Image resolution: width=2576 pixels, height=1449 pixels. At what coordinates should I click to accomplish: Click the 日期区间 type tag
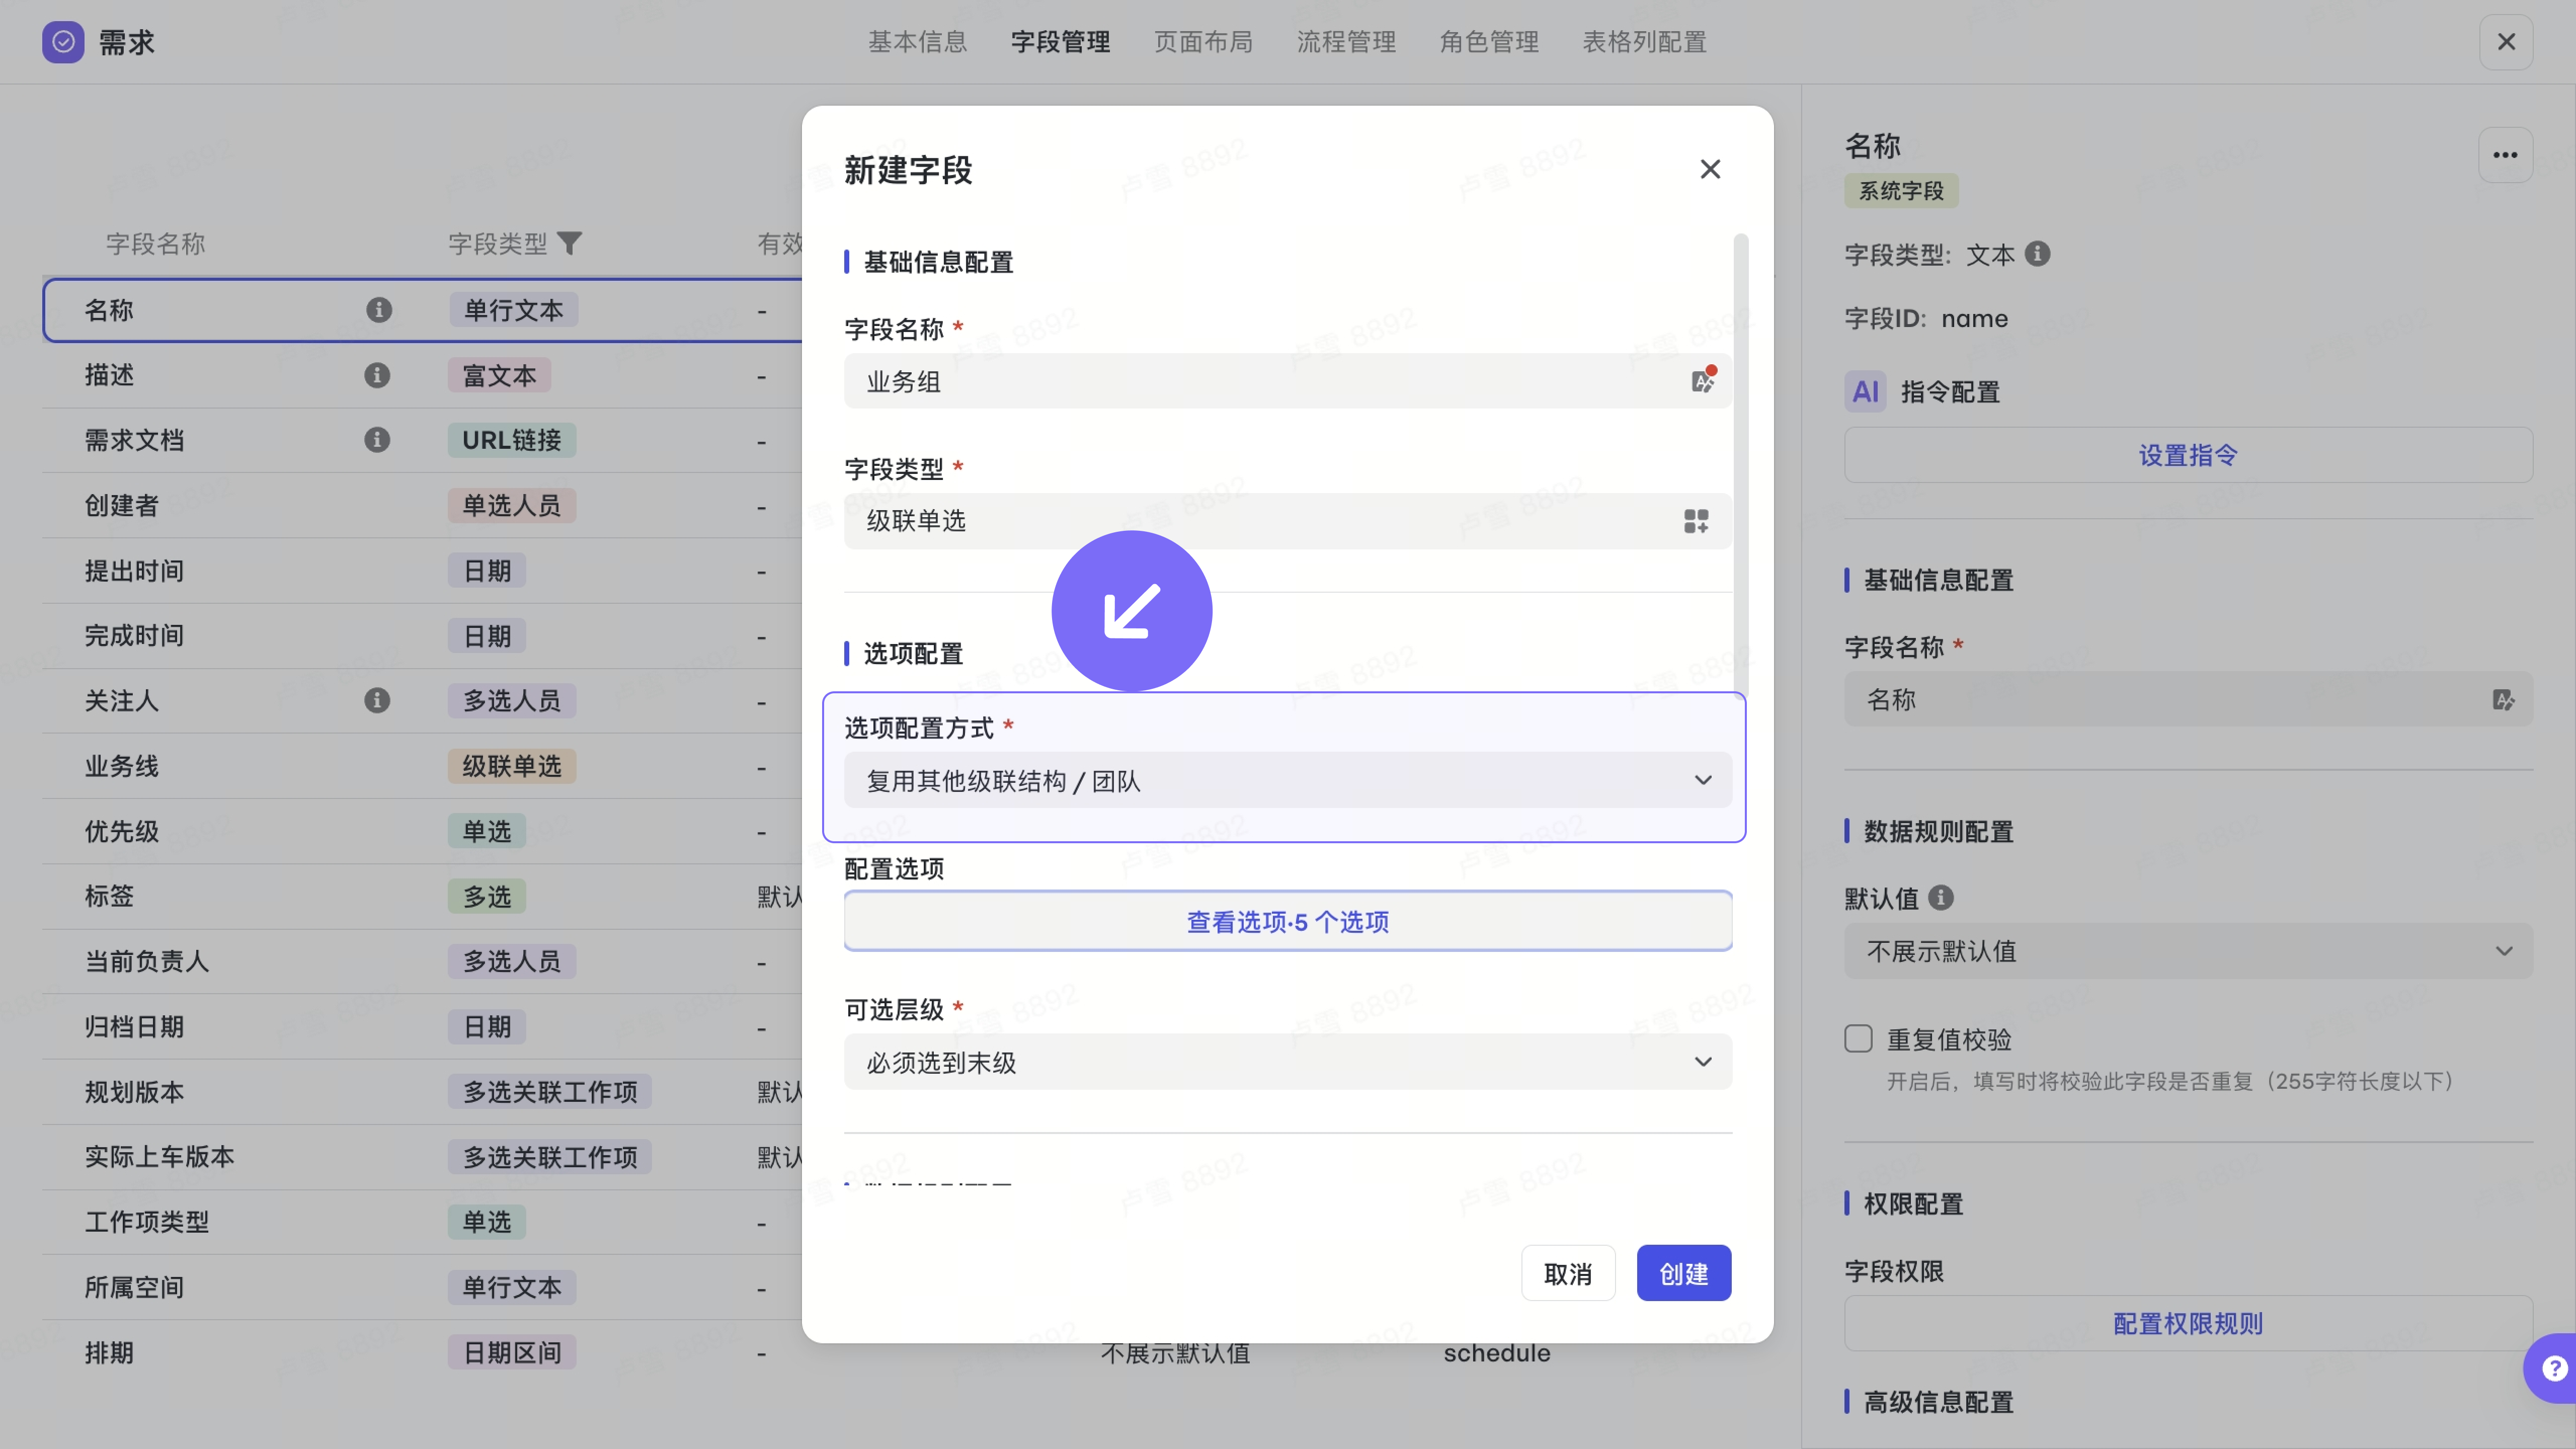pos(511,1352)
